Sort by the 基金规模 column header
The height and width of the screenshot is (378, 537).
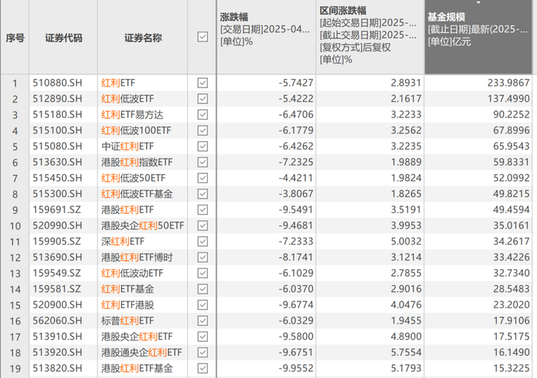[479, 37]
